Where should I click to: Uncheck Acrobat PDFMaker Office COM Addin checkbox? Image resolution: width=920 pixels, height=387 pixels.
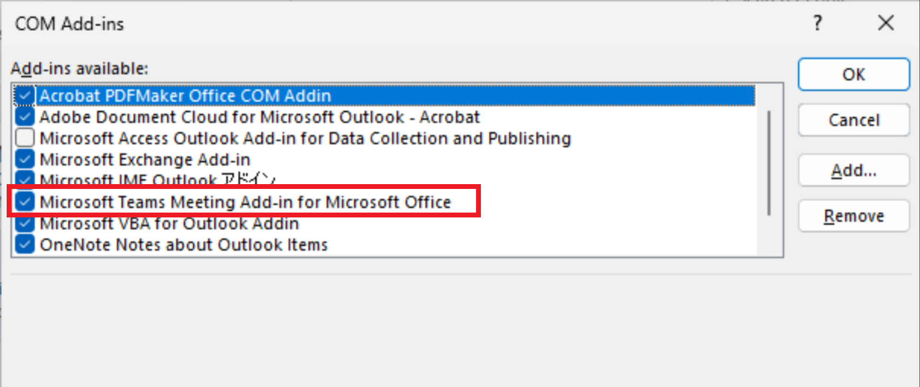25,96
